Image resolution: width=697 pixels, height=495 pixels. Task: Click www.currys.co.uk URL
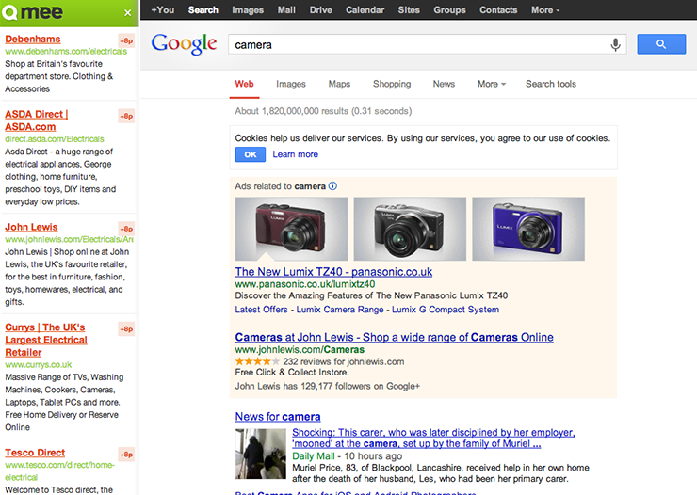(x=39, y=364)
